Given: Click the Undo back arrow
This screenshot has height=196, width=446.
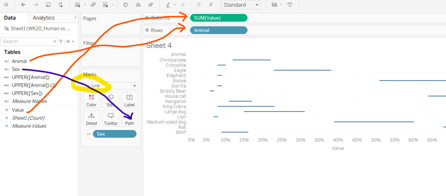Looking at the screenshot, I should pyautogui.click(x=23, y=5).
